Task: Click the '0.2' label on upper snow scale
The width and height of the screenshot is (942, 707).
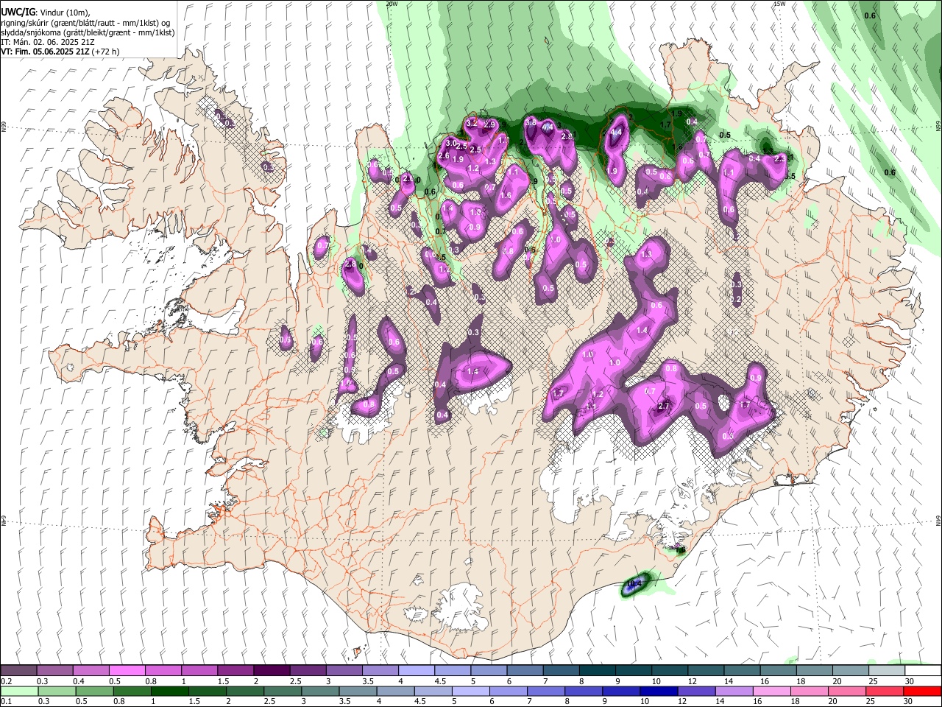Action: (6, 681)
